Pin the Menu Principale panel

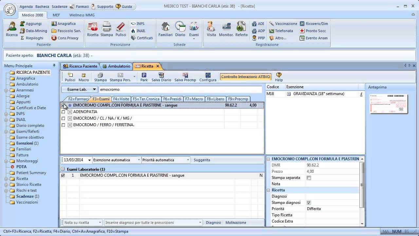54,66
